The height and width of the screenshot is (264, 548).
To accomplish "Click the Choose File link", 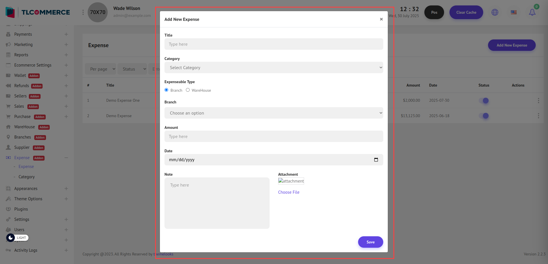I will [x=289, y=192].
